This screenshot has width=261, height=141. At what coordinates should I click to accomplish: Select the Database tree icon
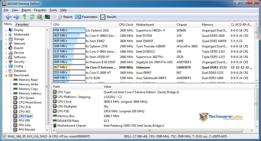pyautogui.click(x=11, y=71)
